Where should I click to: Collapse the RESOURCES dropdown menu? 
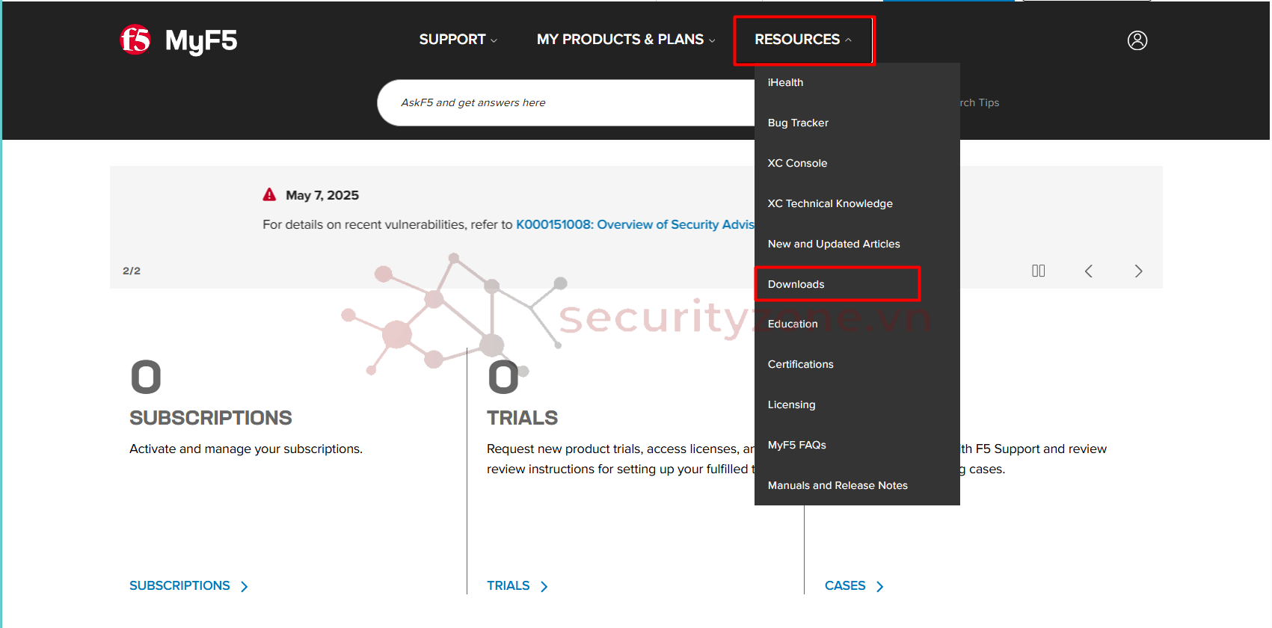[x=803, y=40]
